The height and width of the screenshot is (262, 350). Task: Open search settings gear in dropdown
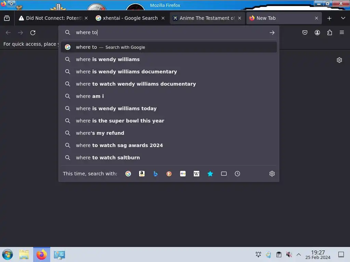272,174
